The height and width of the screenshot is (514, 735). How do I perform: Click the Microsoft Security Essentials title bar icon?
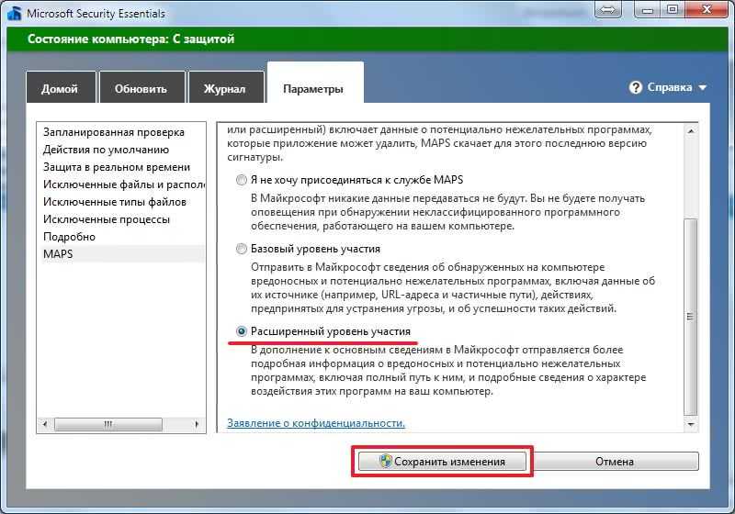coord(14,13)
